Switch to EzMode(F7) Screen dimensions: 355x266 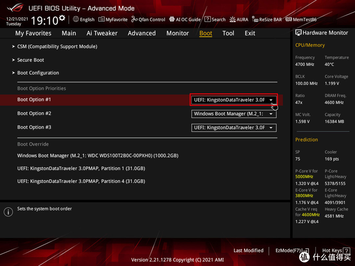pyautogui.click(x=292, y=251)
